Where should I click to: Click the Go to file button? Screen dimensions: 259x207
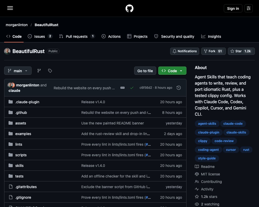145,71
